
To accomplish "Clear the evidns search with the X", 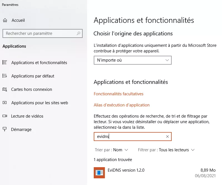I will [x=167, y=137].
